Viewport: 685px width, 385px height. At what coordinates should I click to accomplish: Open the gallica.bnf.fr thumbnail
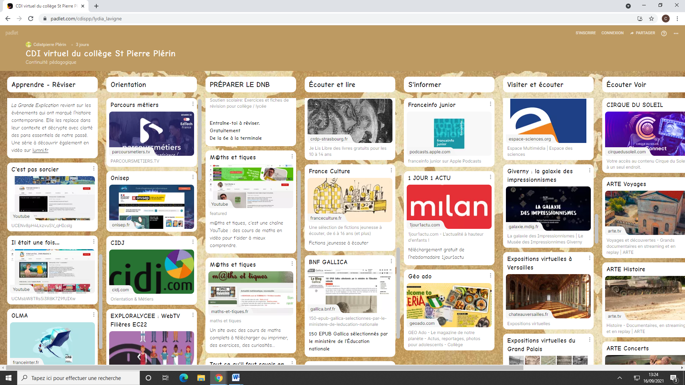coord(350,291)
